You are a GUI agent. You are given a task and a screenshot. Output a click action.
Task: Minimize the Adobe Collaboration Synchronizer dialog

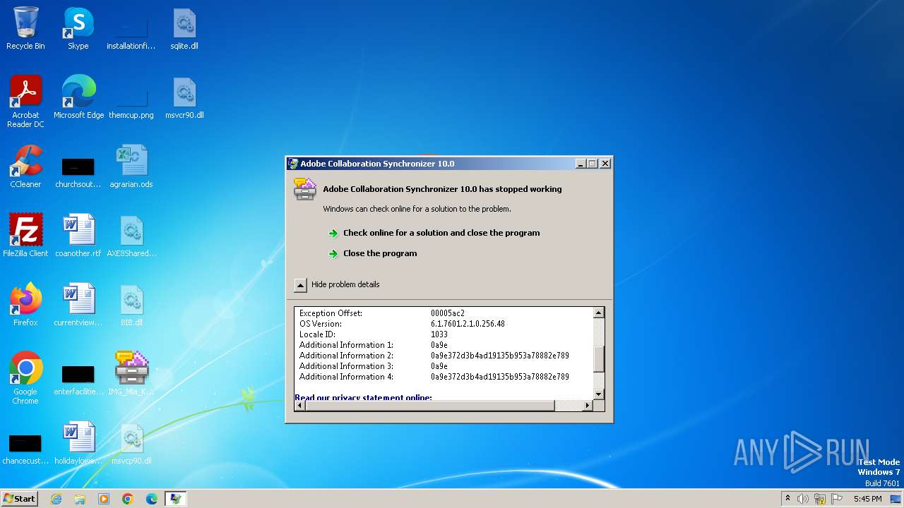(x=581, y=164)
